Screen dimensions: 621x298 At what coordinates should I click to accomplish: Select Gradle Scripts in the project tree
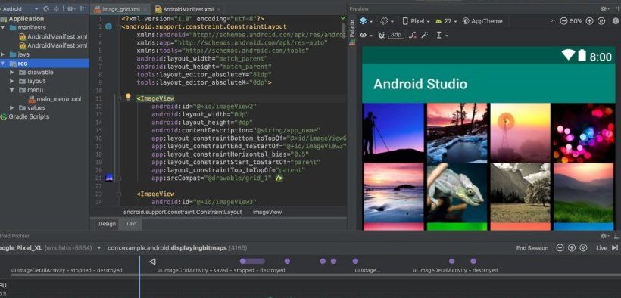coord(25,116)
